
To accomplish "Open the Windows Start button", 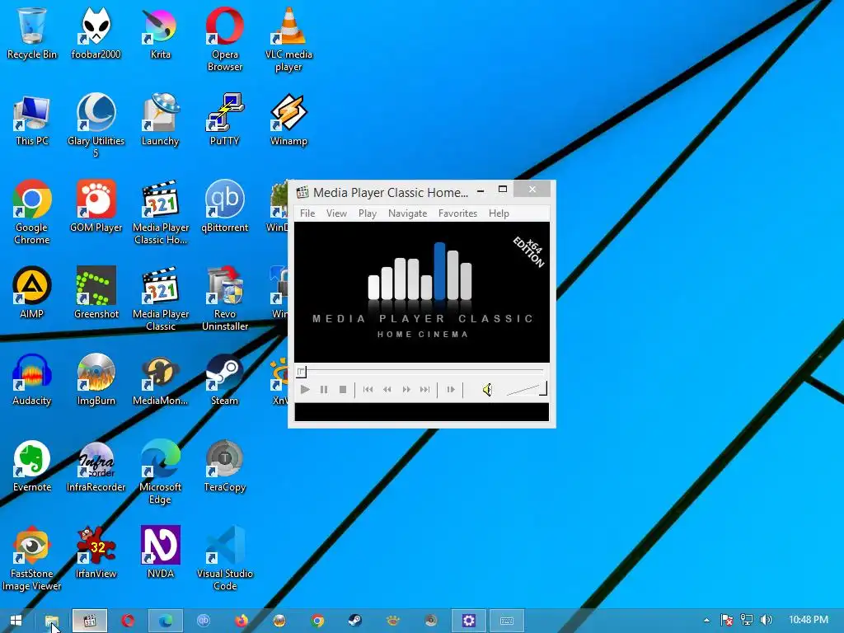I will 16,621.
